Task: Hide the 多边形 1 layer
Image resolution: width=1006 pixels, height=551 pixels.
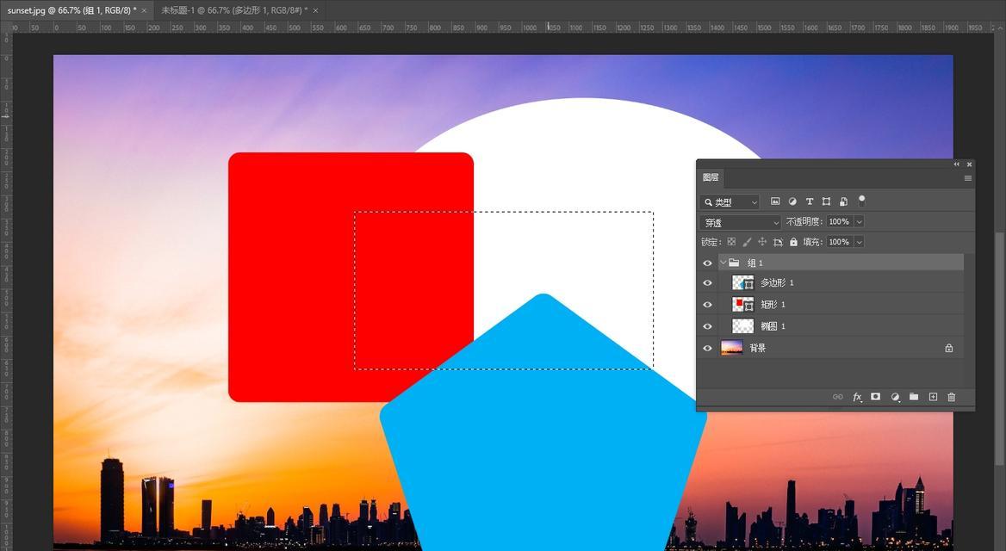Action: click(708, 283)
